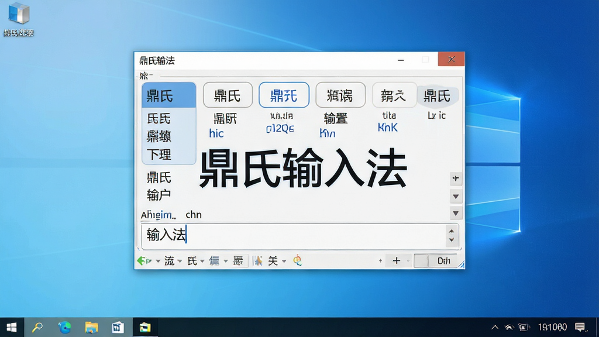Click the 'Ly ic' label
The height and width of the screenshot is (337, 599).
point(436,115)
